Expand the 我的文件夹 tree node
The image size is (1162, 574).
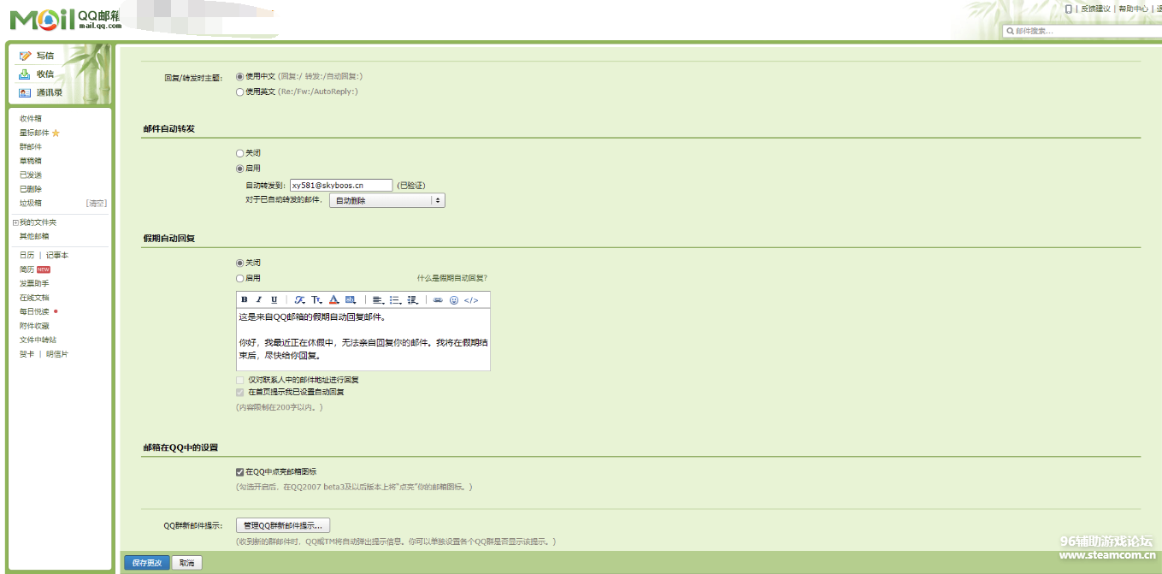(x=15, y=221)
